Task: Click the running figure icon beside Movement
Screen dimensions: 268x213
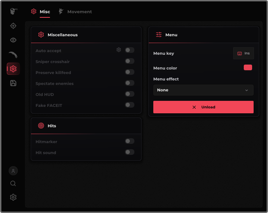Action: pos(61,11)
